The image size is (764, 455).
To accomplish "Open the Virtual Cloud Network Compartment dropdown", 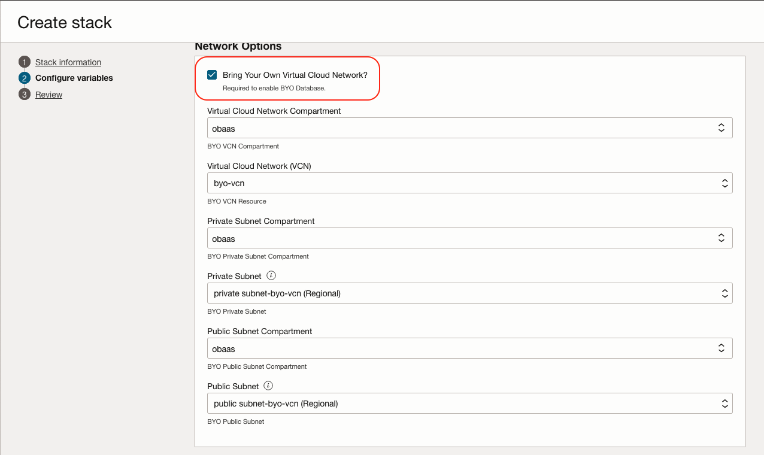I will pyautogui.click(x=469, y=128).
